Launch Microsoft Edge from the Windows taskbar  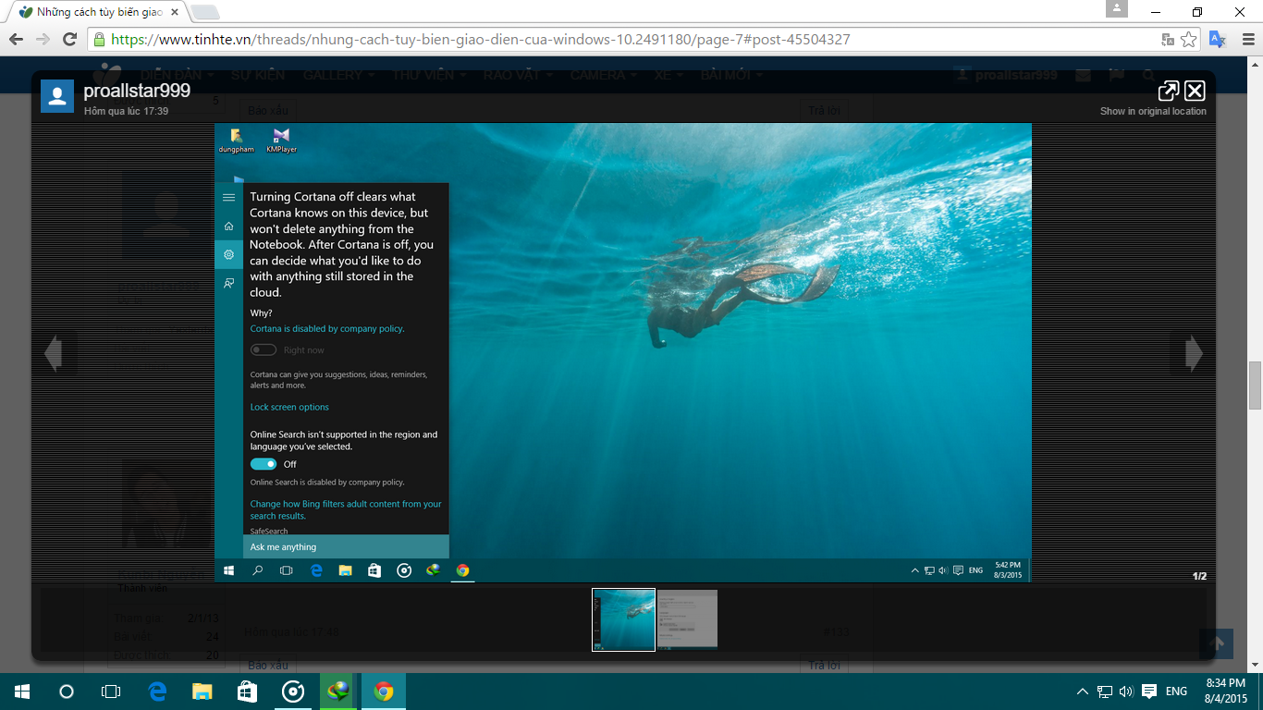point(157,692)
